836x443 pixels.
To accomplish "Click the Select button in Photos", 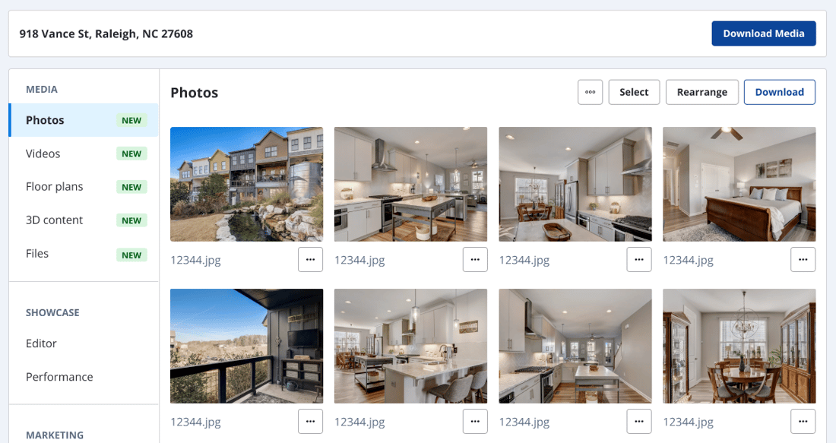I will tap(634, 92).
